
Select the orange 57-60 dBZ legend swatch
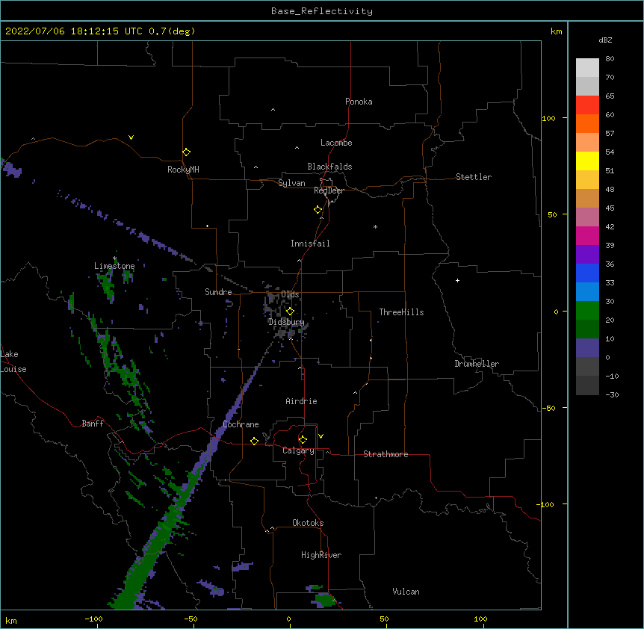coord(587,123)
